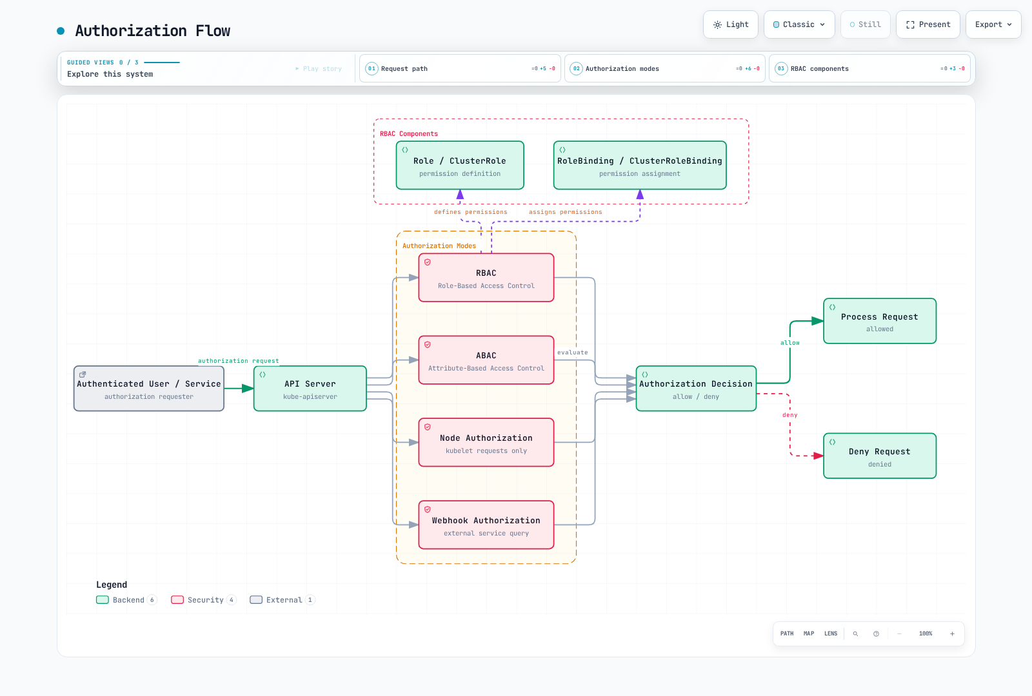The image size is (1032, 696).
Task: Click the code icon on RoleBinding node
Action: tap(562, 150)
